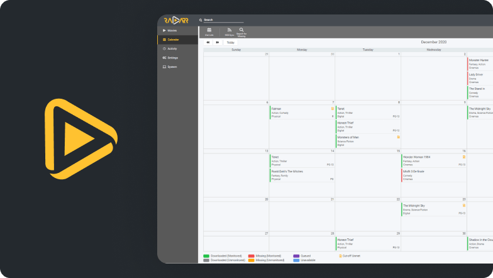This screenshot has height=278, width=493.
Task: Click the Radarr logo in the header
Action: [x=177, y=20]
